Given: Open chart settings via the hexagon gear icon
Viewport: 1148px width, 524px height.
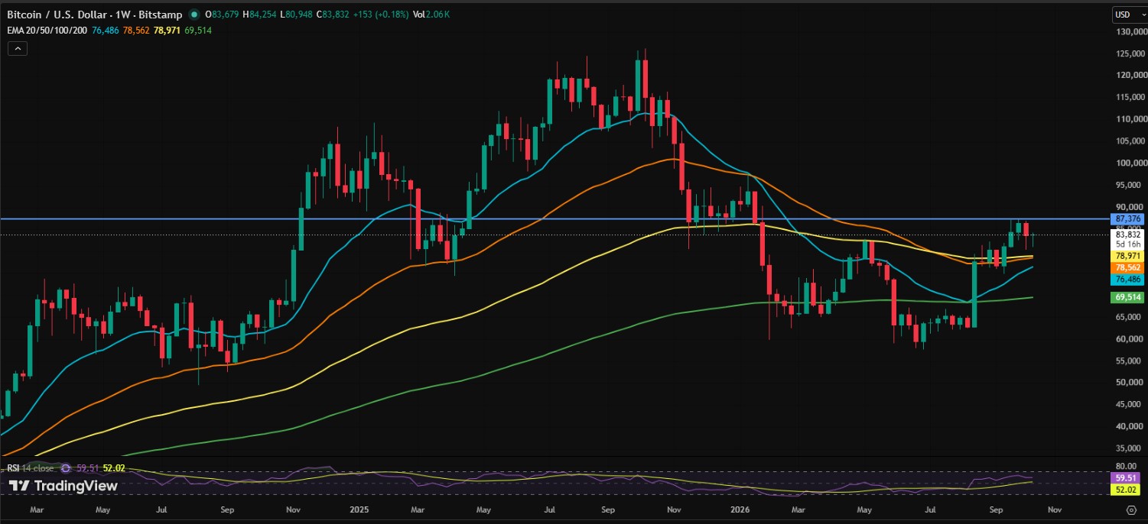Looking at the screenshot, I should 1131,509.
